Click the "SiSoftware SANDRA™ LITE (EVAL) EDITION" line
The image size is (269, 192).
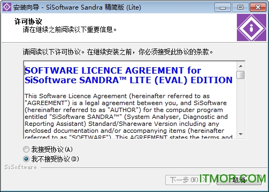128,80
